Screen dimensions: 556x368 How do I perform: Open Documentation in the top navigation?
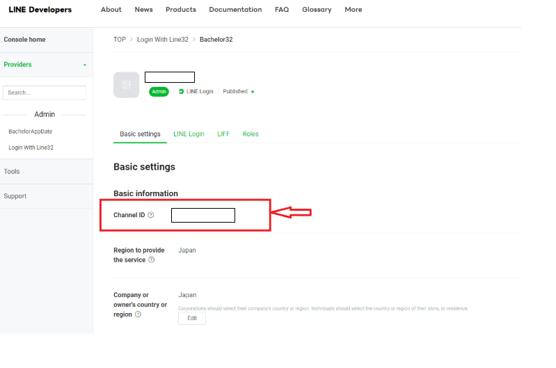tap(235, 10)
